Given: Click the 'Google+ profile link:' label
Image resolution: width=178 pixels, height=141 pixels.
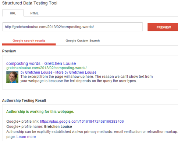Looking at the screenshot, I should 23,122.
